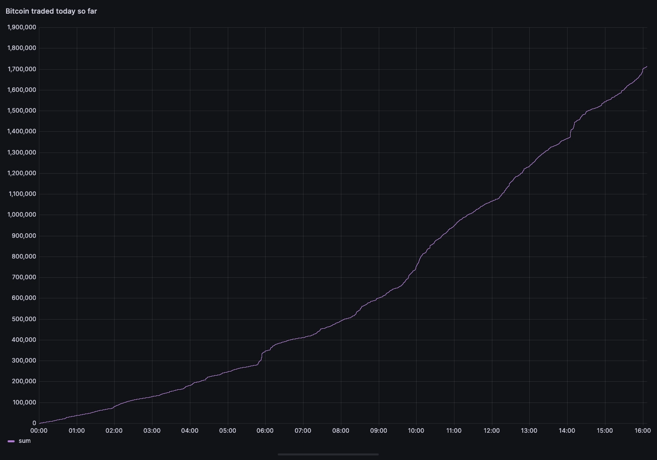Screen dimensions: 657x460
Task: Click the '1,400,000' y-axis label
Action: pos(22,131)
